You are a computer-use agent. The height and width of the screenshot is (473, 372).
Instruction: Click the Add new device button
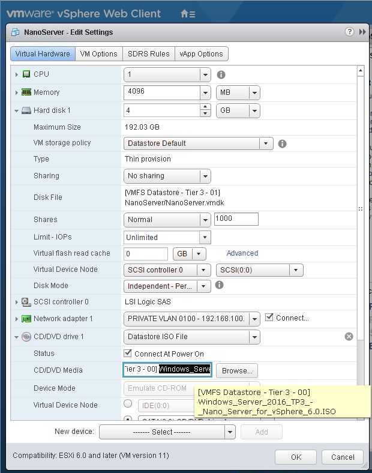pyautogui.click(x=262, y=432)
